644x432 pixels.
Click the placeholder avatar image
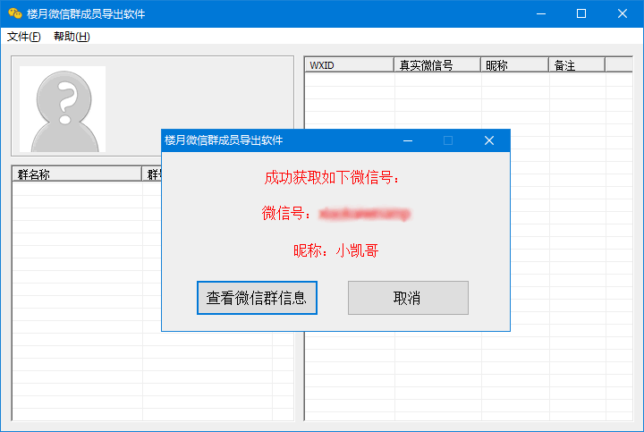coord(63,109)
